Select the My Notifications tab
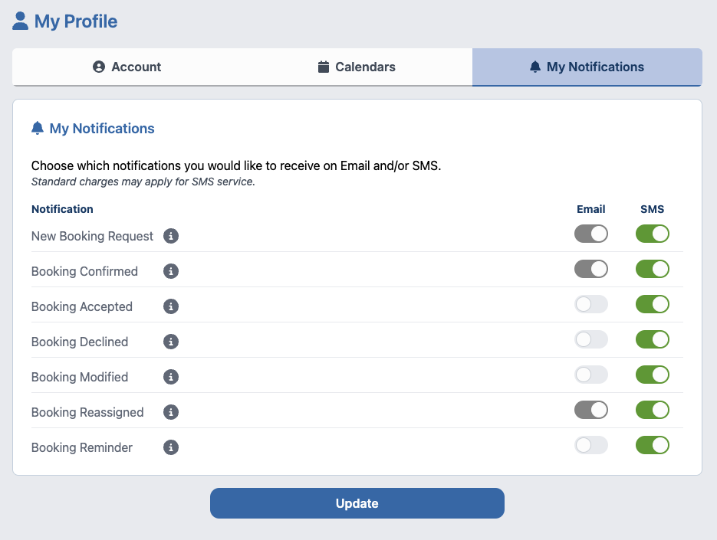717x540 pixels. [x=587, y=67]
